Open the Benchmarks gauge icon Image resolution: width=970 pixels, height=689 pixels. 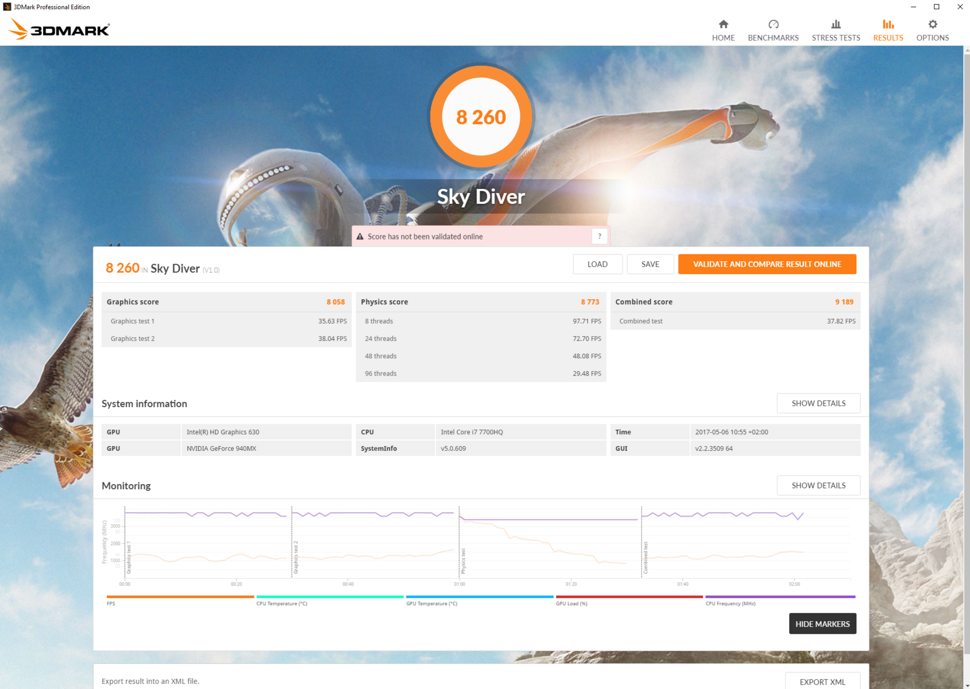pyautogui.click(x=773, y=24)
